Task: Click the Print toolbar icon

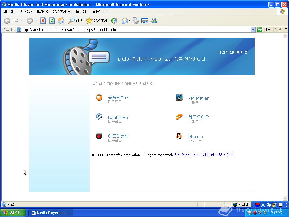Action: (136, 21)
